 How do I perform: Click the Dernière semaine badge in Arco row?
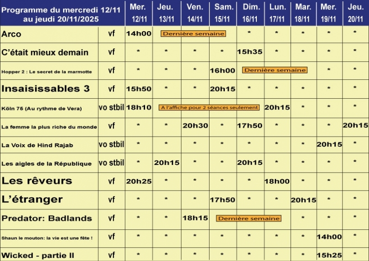[193, 34]
